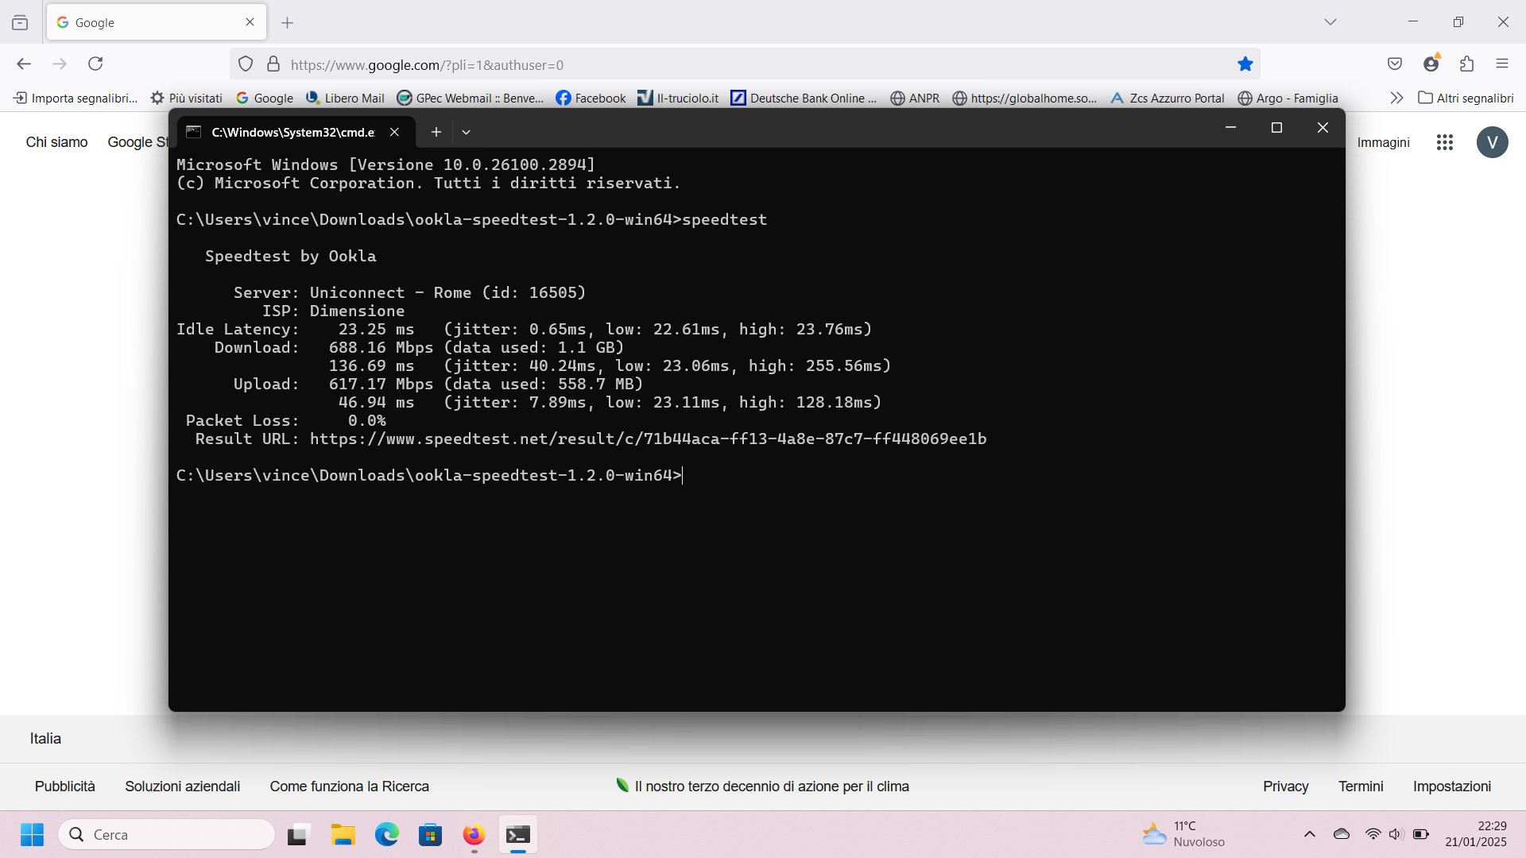
Task: Open the Google apps grid icon
Action: click(1445, 142)
